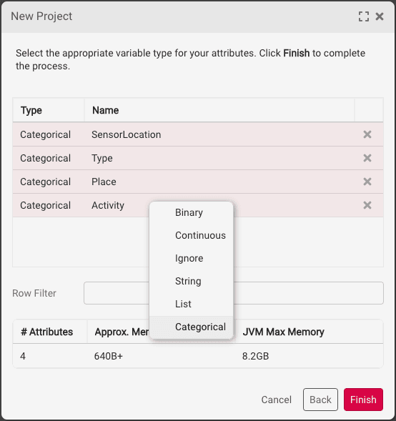Screen dimensions: 396x421
Task: Remove the Type attribute row
Action: point(367,158)
